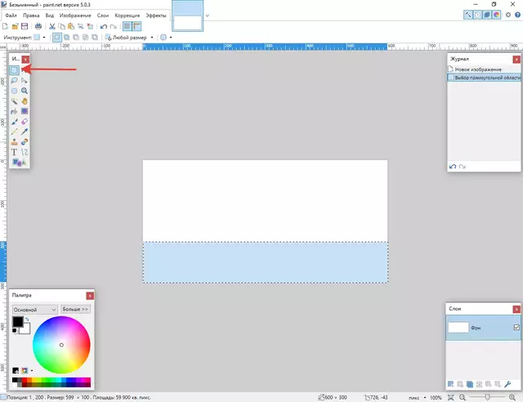This screenshot has width=523, height=402.
Task: Activate the Pan hand tool
Action: pyautogui.click(x=25, y=101)
